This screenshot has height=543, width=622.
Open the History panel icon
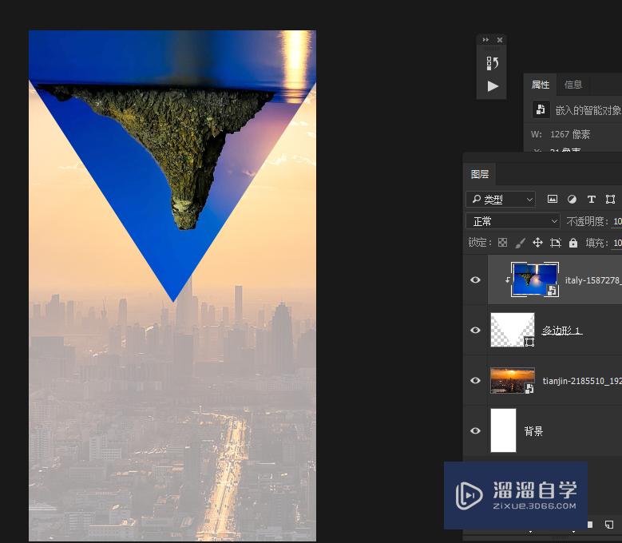tap(493, 63)
